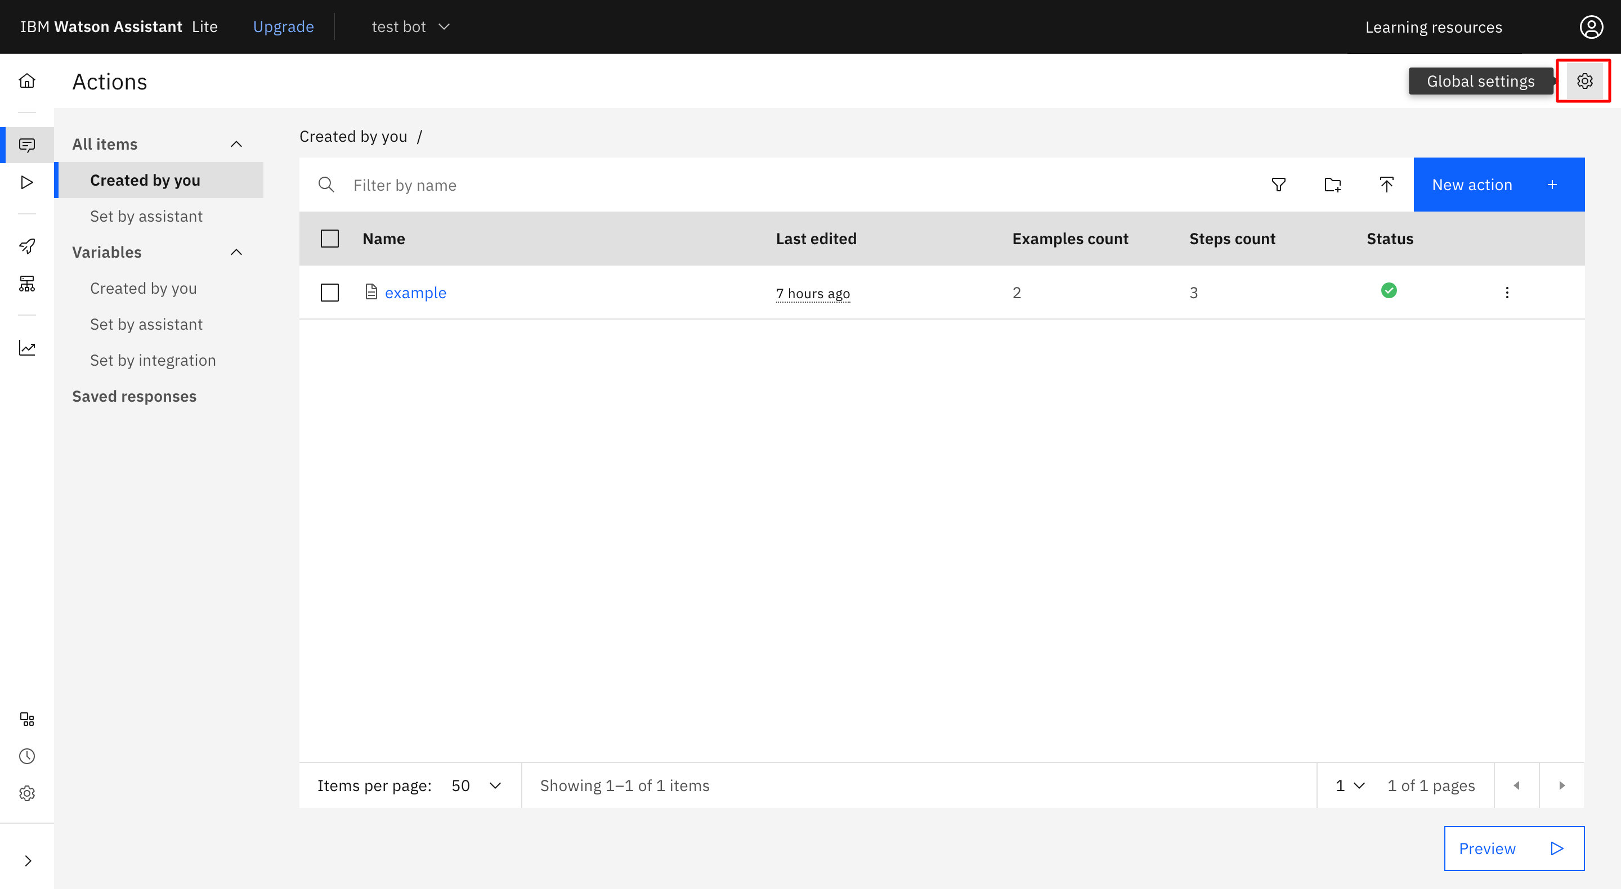Open Saved responses in the side menu
The width and height of the screenshot is (1621, 889).
[134, 396]
